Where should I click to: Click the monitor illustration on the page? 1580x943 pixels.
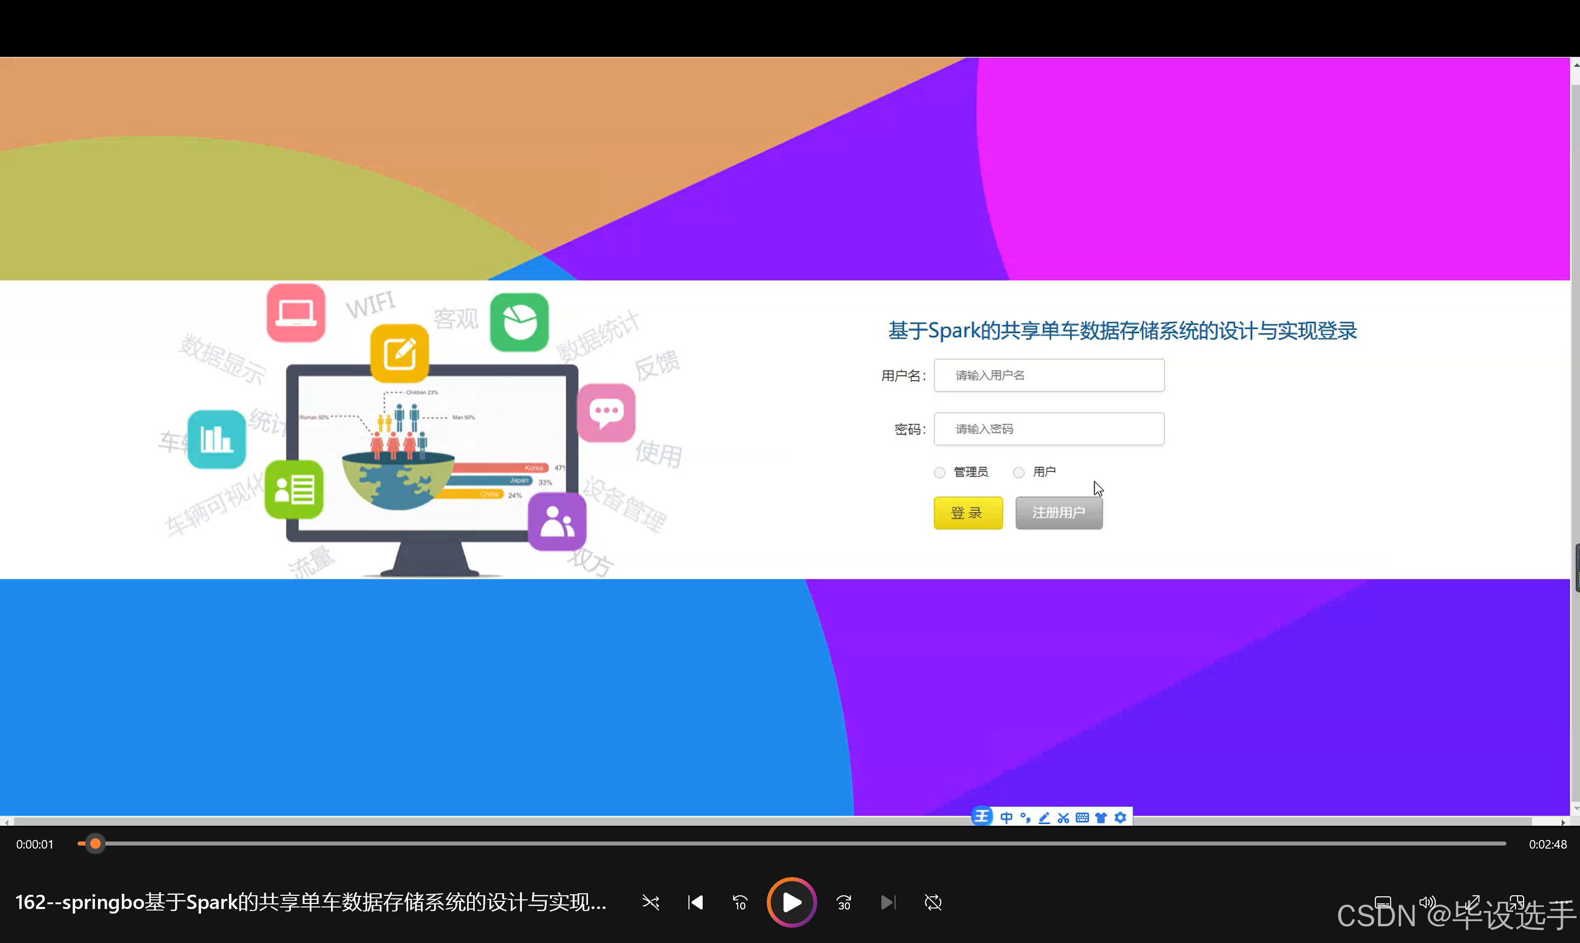(432, 470)
